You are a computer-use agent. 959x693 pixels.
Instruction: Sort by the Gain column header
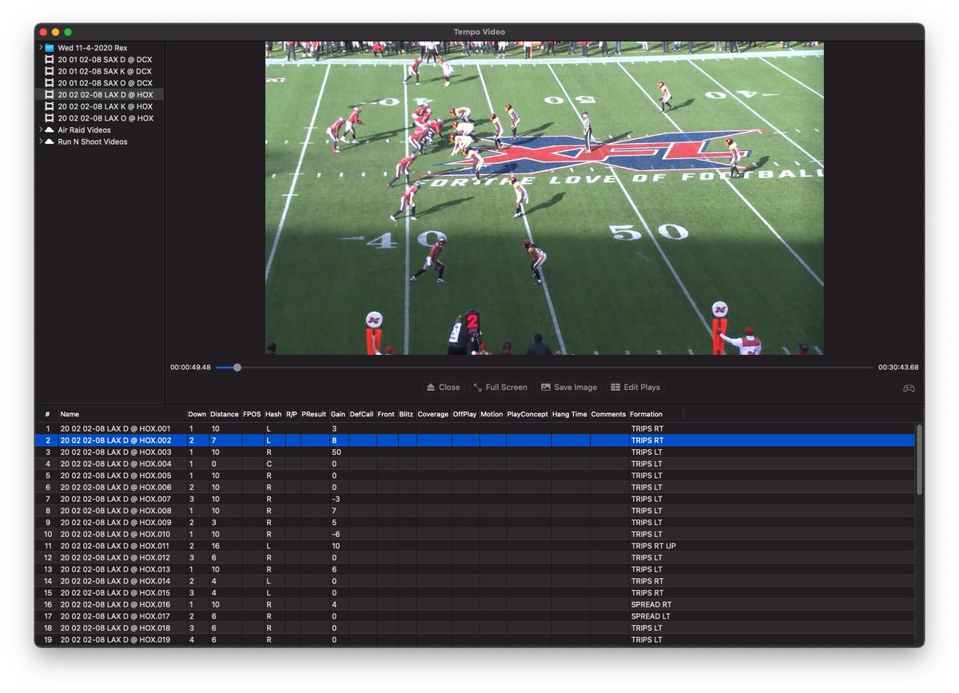tap(338, 414)
